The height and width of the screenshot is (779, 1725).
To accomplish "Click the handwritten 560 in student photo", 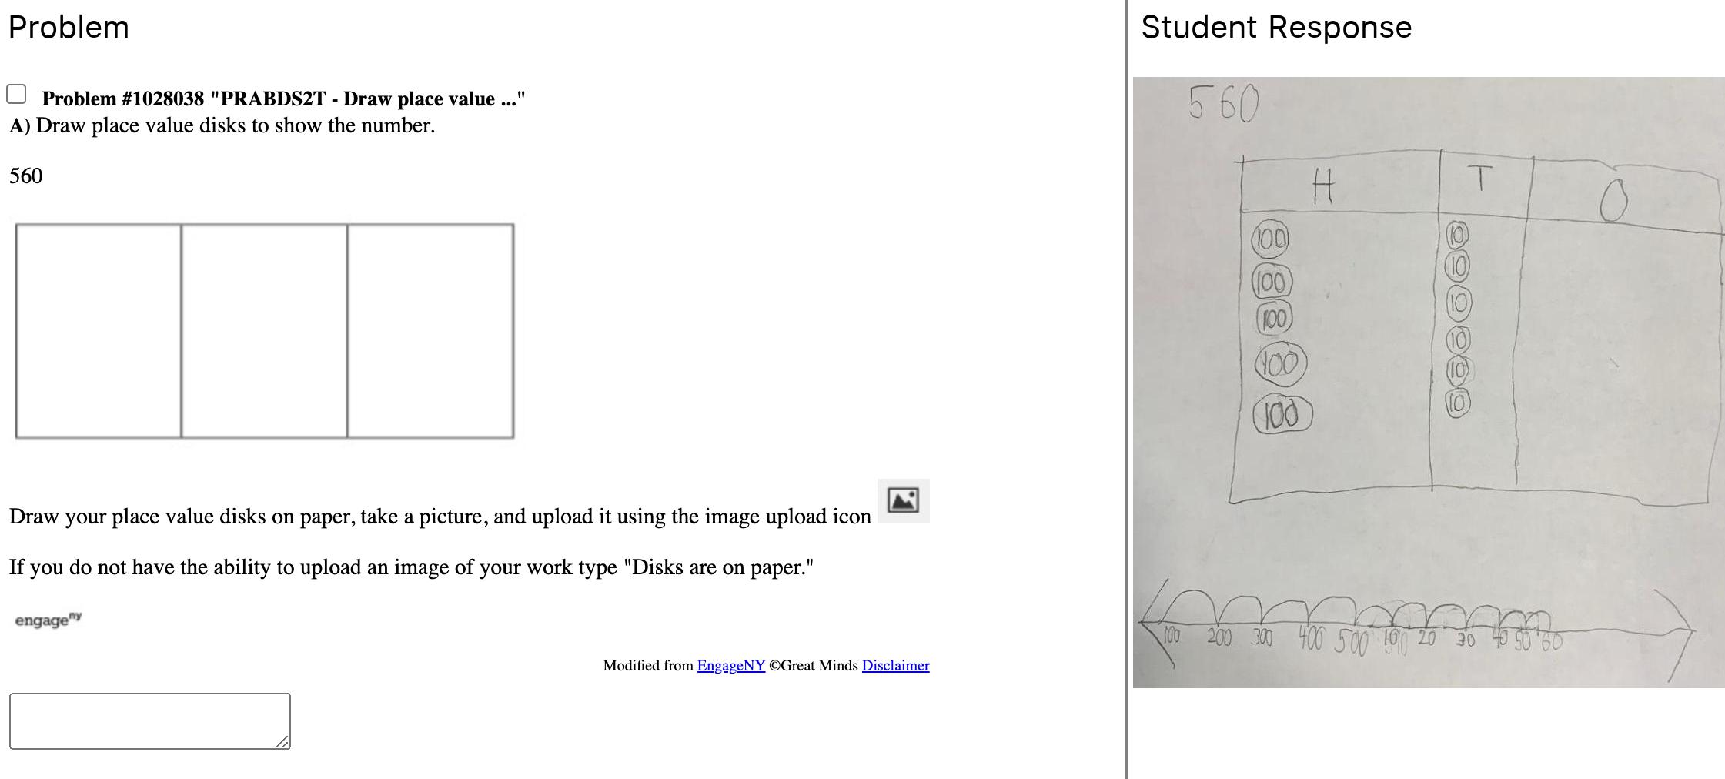I will coord(1223,103).
